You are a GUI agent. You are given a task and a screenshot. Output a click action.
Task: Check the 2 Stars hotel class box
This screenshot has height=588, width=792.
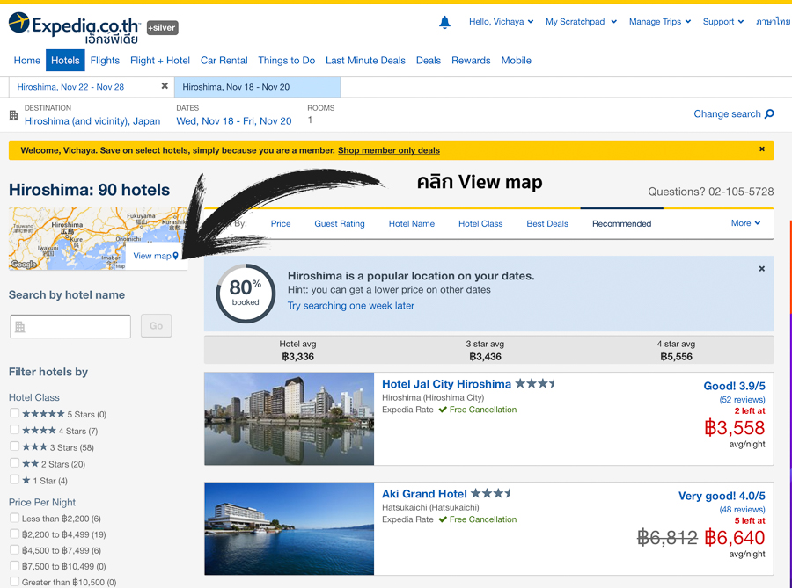click(x=15, y=463)
